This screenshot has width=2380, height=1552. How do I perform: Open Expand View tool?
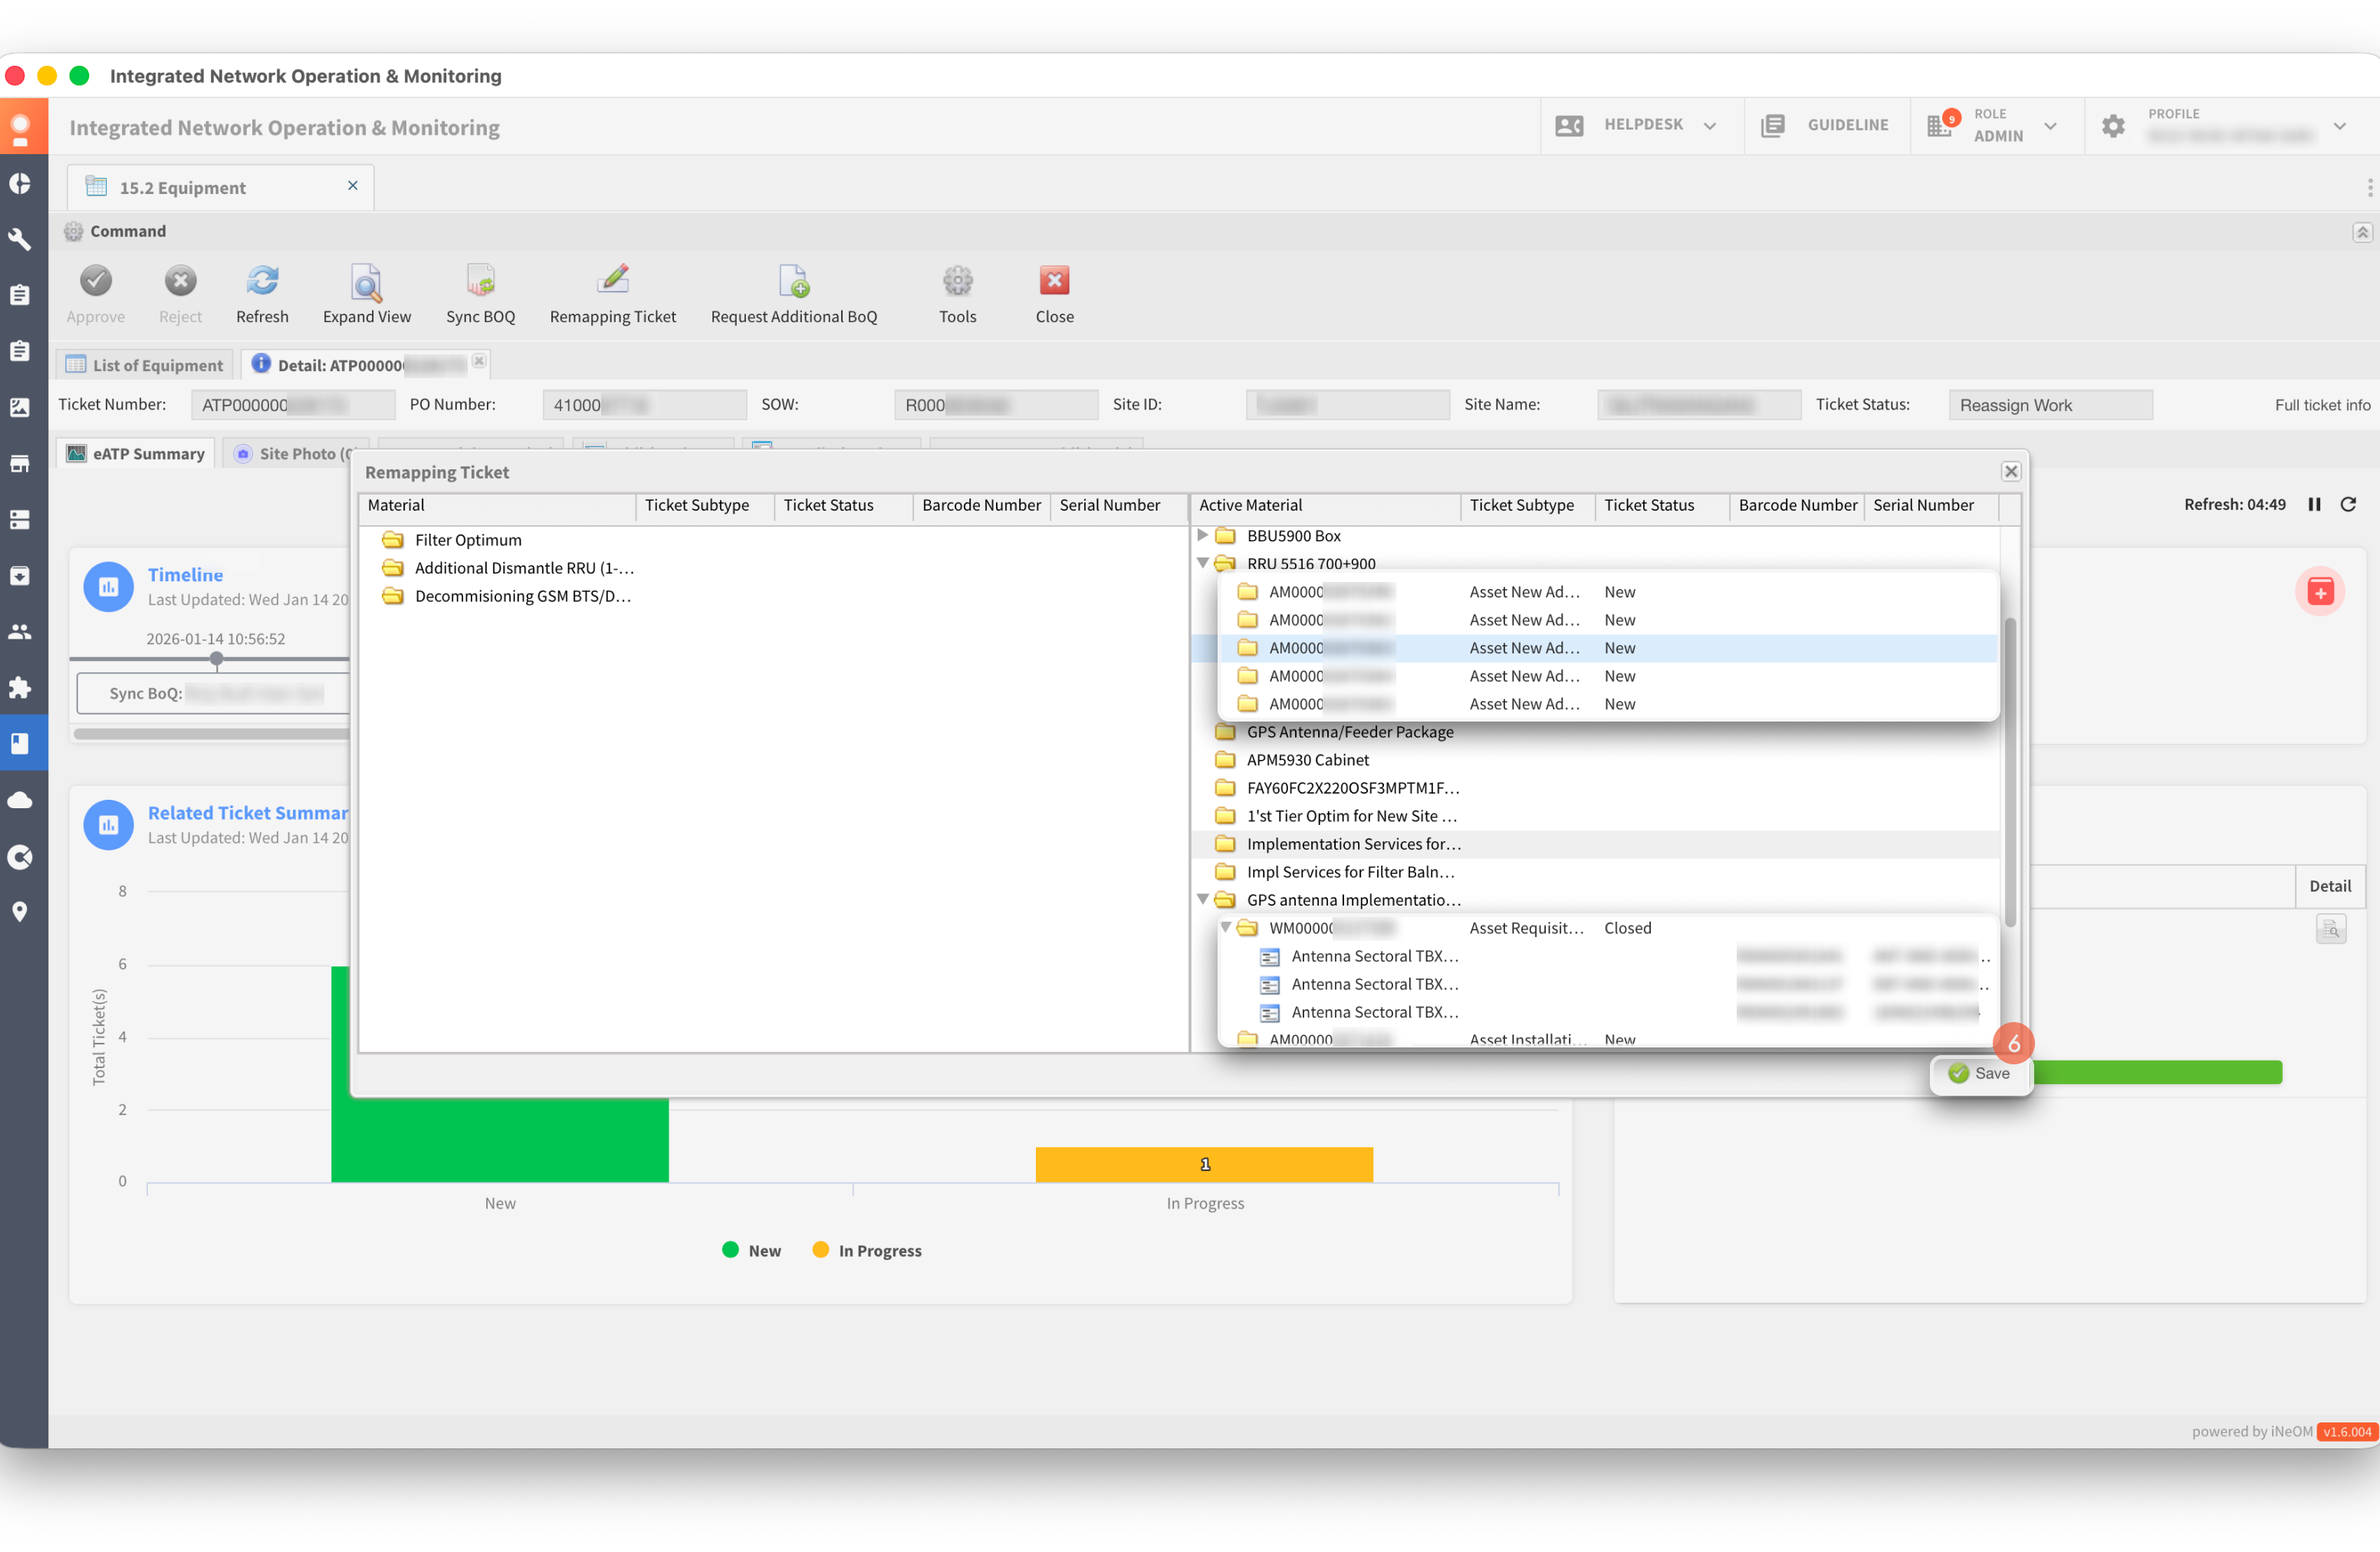click(x=366, y=283)
